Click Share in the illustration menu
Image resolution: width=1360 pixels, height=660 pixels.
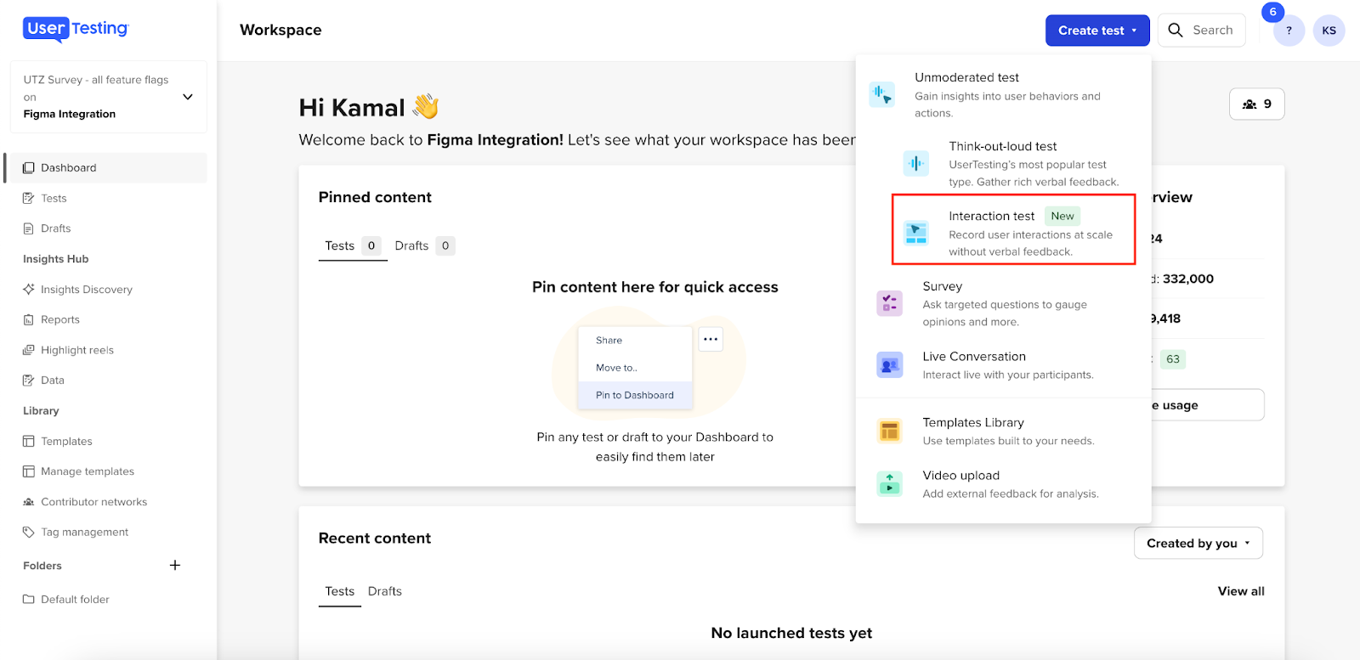pos(609,340)
